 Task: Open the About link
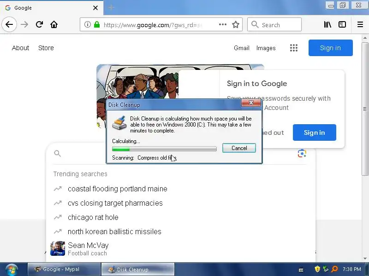pyautogui.click(x=20, y=48)
